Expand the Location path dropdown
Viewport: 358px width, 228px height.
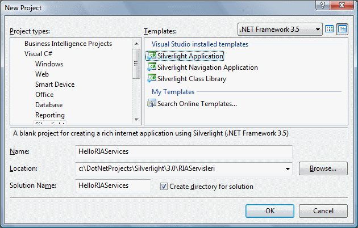pyautogui.click(x=288, y=168)
